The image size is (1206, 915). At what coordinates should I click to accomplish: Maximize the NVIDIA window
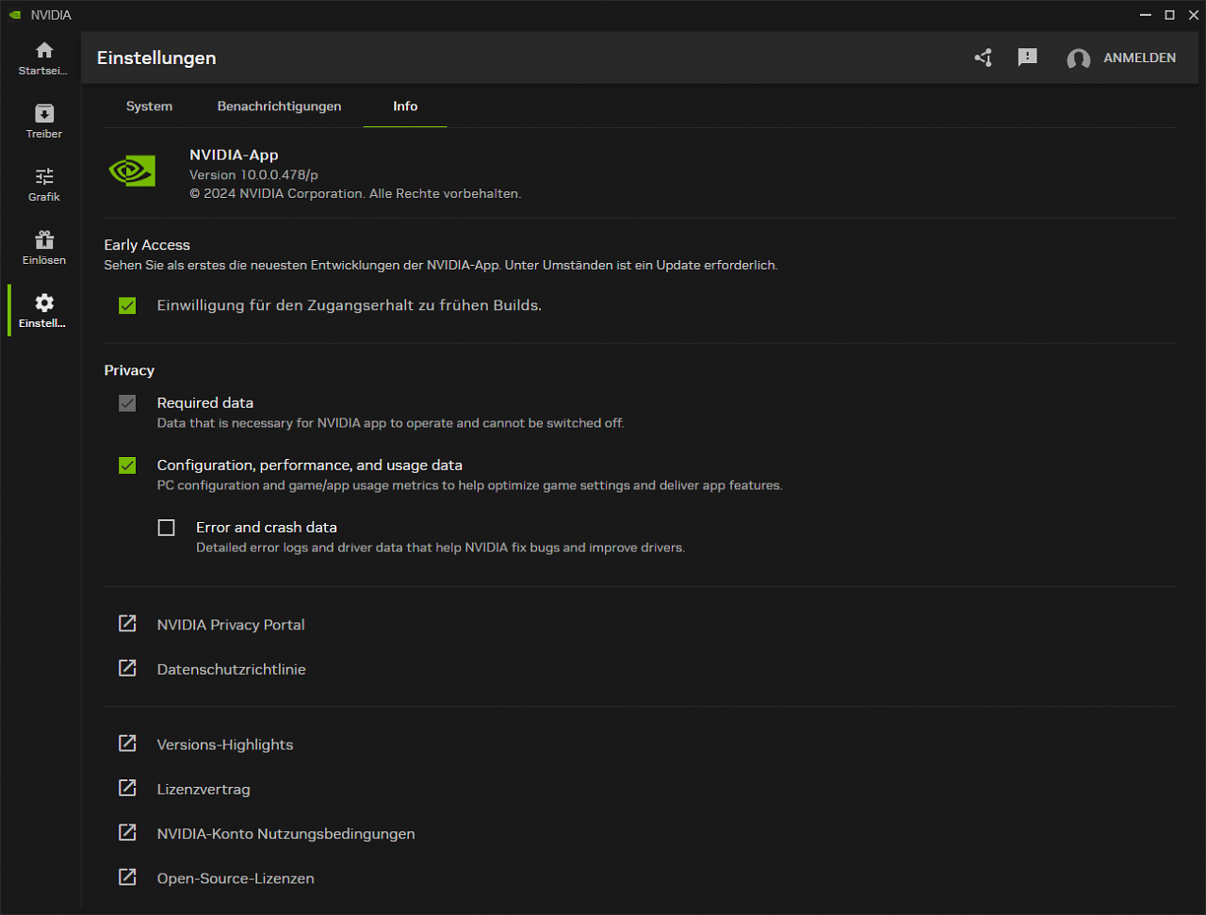1169,15
